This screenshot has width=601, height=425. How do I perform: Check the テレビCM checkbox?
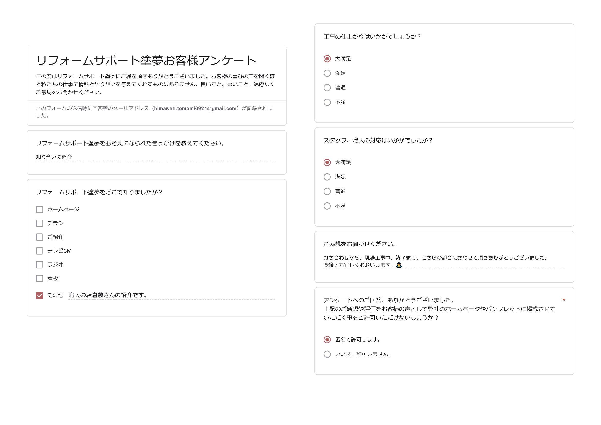pos(40,251)
